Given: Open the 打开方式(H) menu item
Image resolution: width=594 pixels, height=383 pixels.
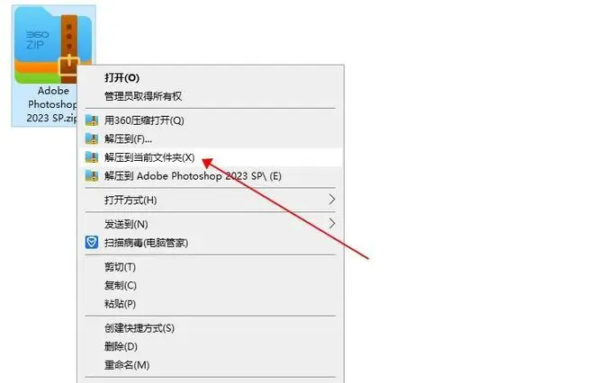Looking at the screenshot, I should [x=211, y=200].
